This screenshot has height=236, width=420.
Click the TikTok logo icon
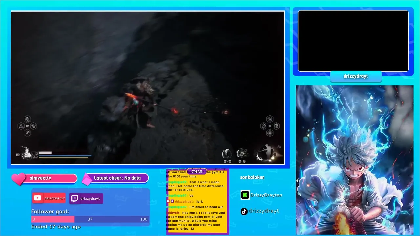(244, 211)
